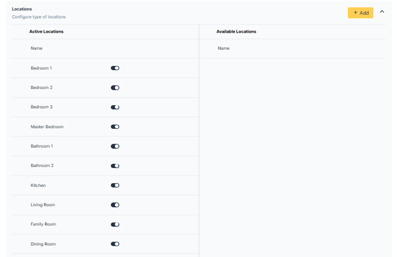Click the Name header under Available Locations
Viewport: 397px width, 257px height.
point(223,48)
